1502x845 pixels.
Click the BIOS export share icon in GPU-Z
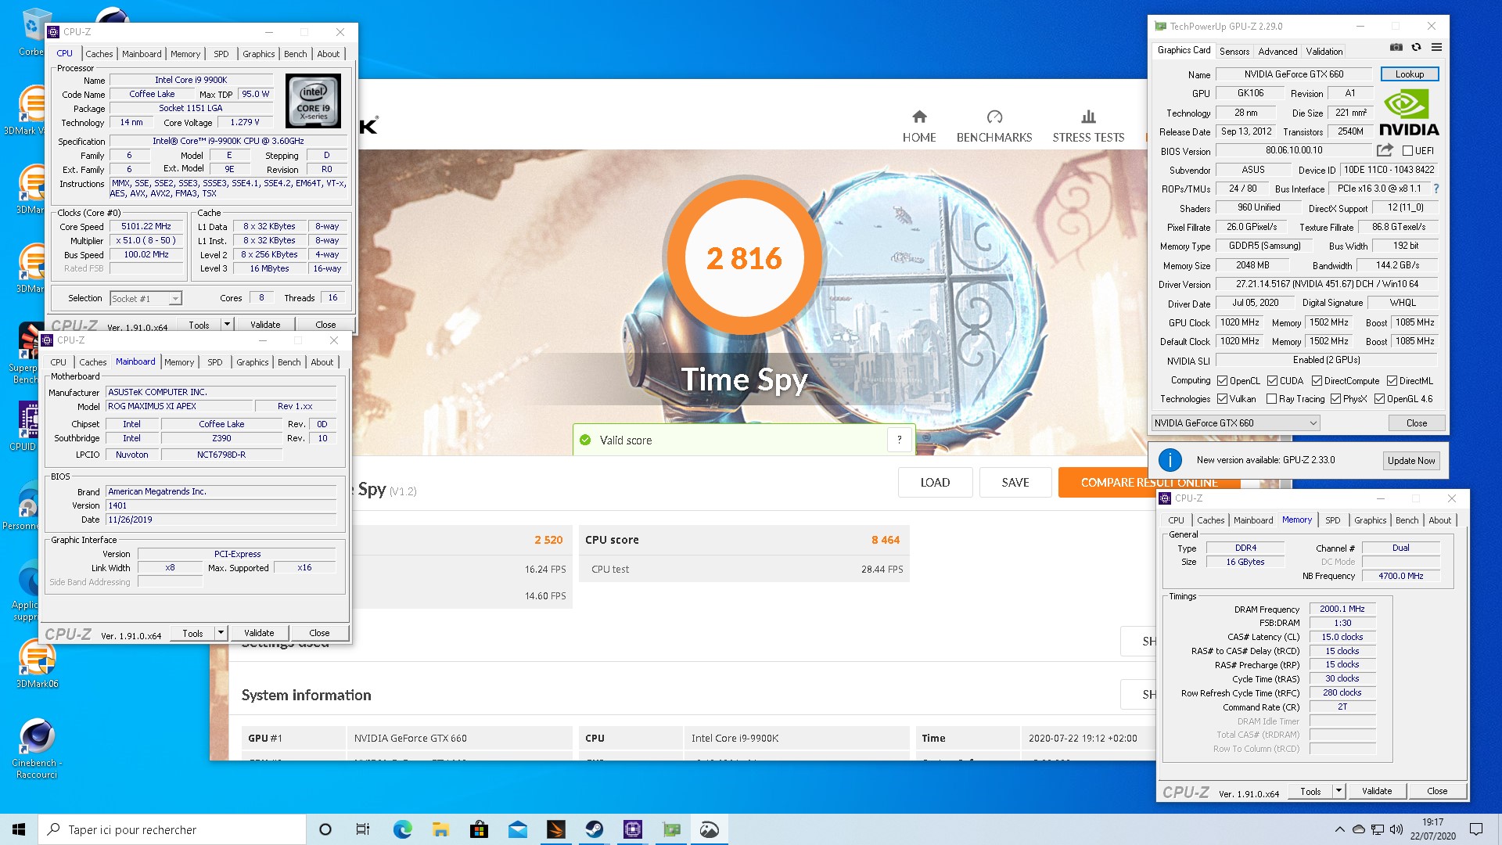[x=1385, y=150]
